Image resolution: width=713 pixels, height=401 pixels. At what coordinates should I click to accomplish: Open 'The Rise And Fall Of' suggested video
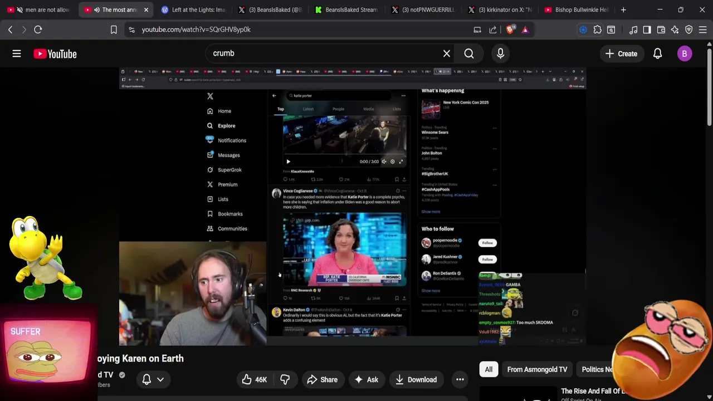tap(593, 391)
